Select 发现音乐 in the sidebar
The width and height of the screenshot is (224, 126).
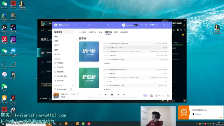(64, 32)
